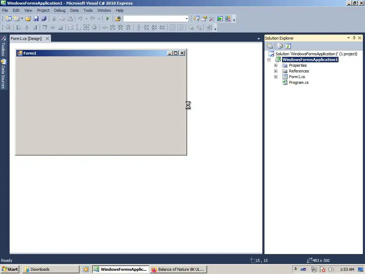Collapse the WindowsFormsApplication1 project node

click(x=269, y=60)
